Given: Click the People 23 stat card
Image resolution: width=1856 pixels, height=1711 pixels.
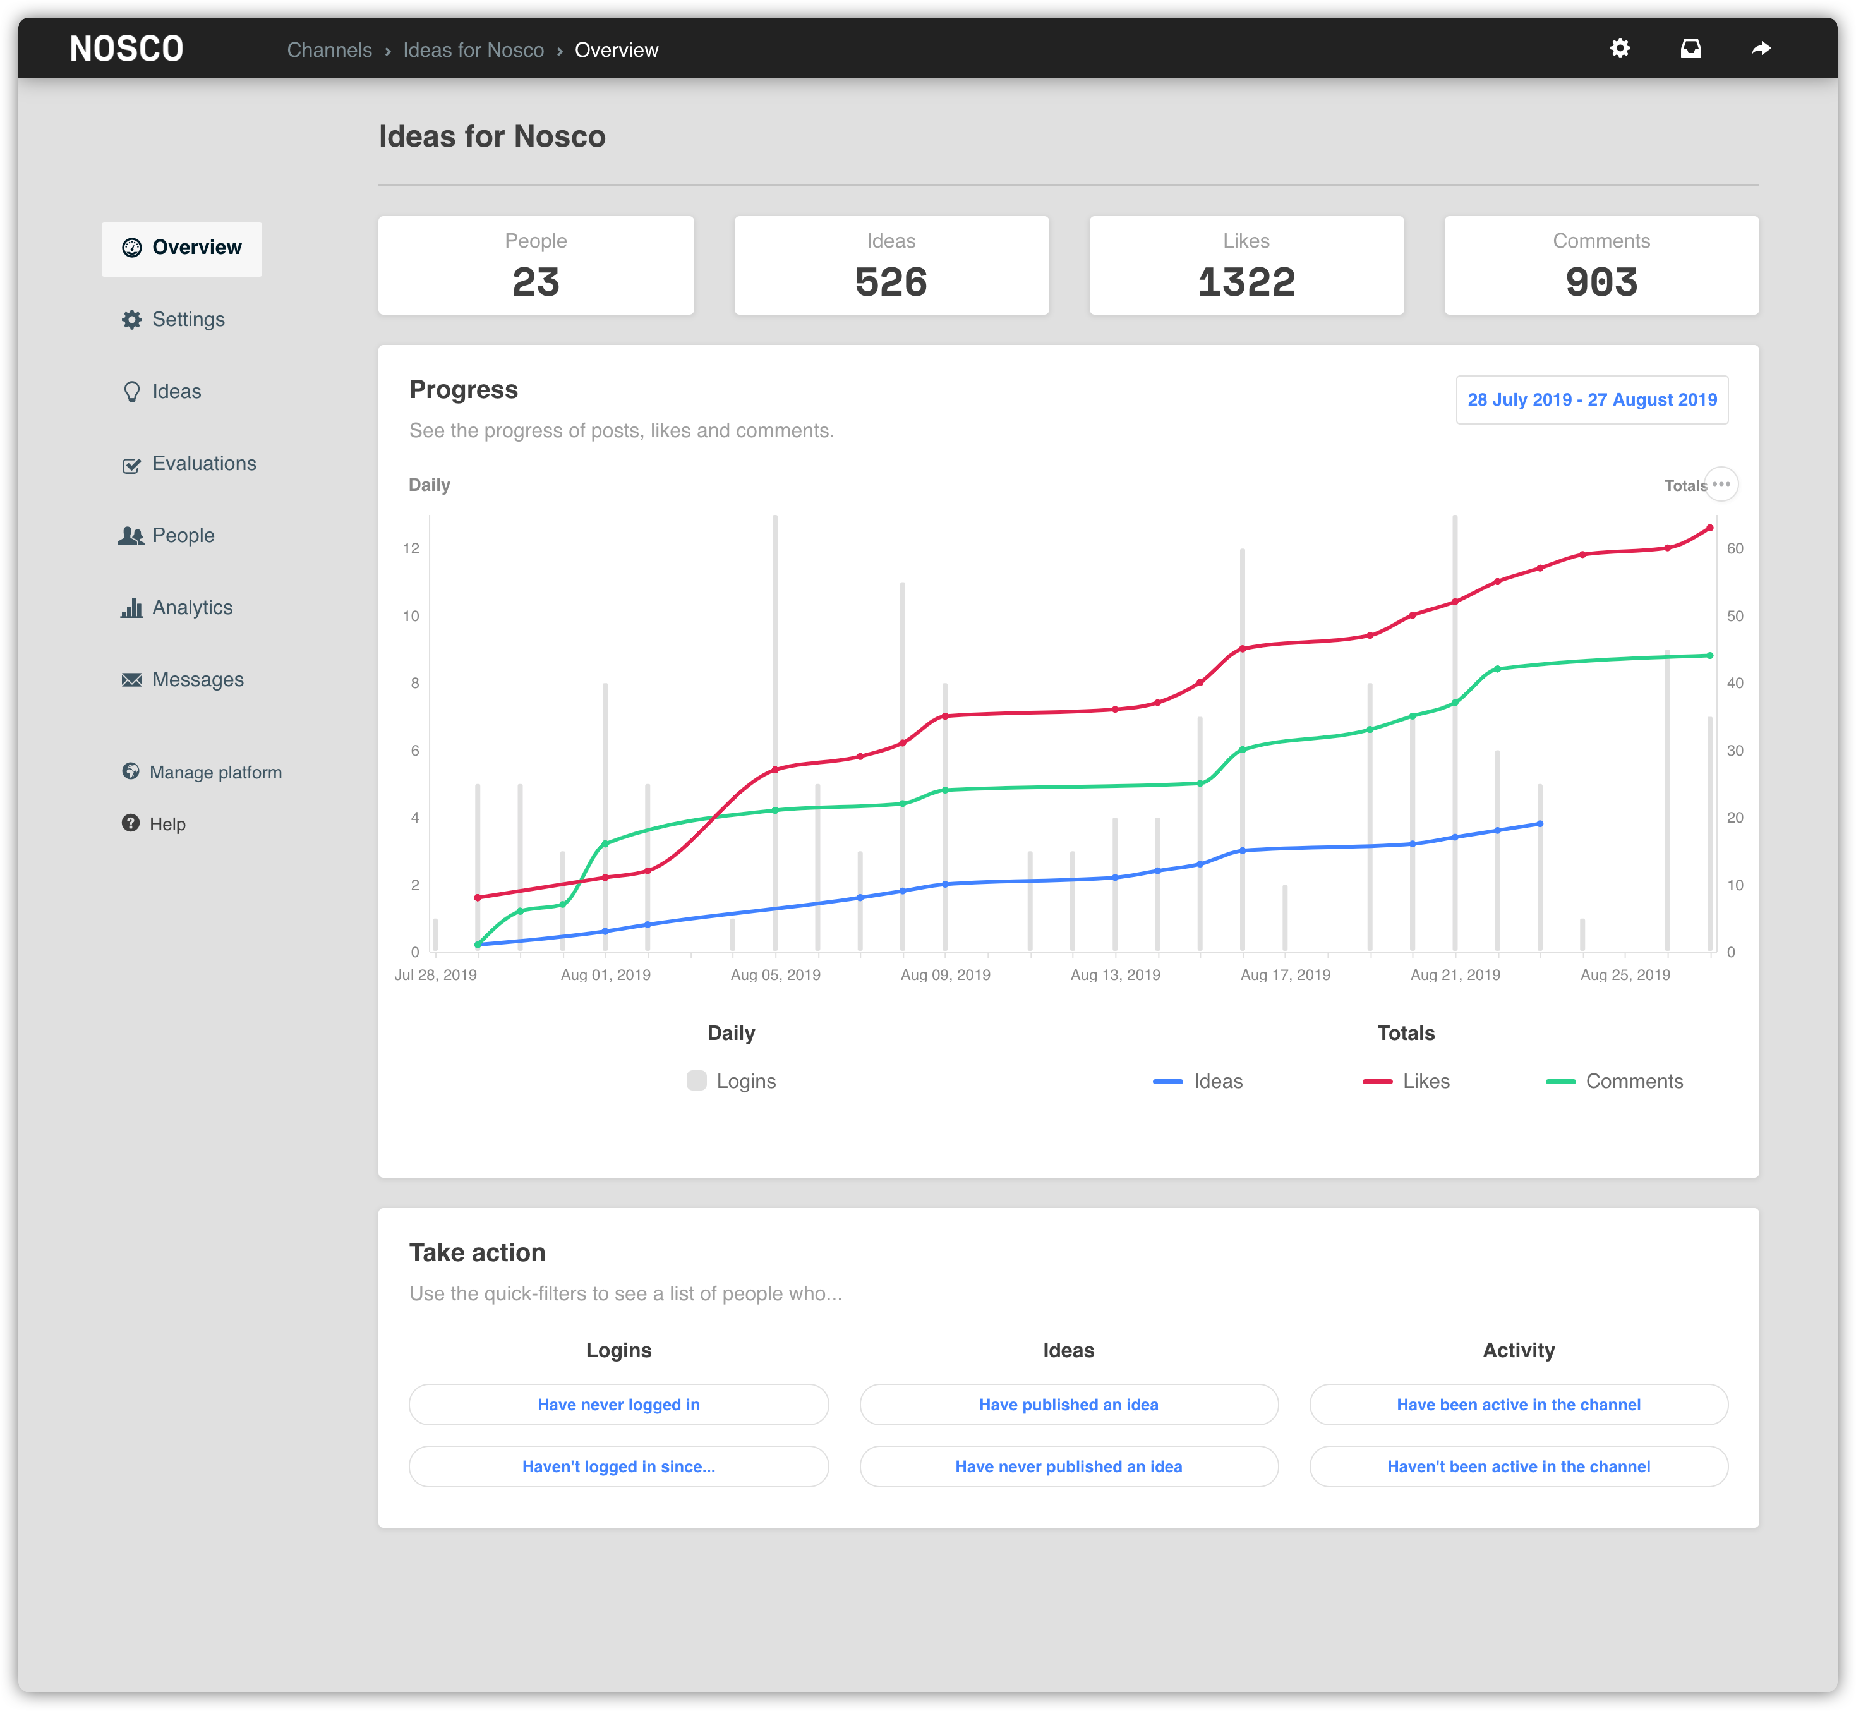Looking at the screenshot, I should (536, 266).
